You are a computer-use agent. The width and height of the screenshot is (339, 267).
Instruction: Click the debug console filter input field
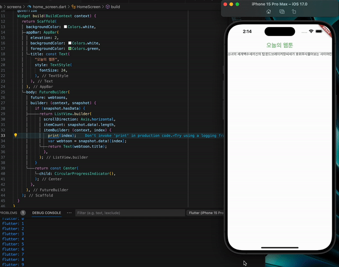point(130,213)
